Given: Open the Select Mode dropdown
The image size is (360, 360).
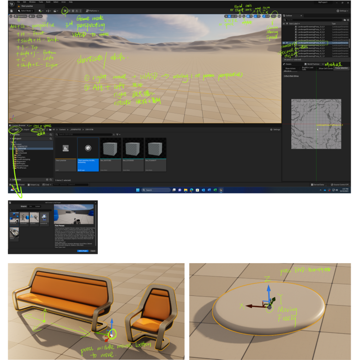Looking at the screenshot, I should point(26,11).
